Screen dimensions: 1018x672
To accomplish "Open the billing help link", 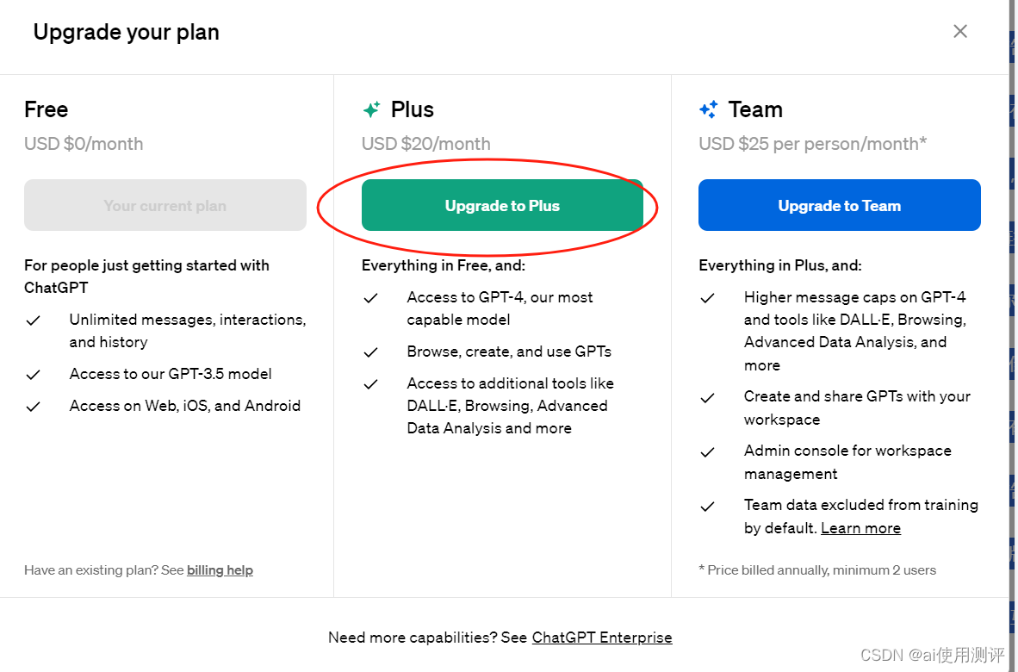I will click(x=220, y=570).
